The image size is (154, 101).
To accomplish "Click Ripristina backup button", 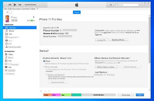I will [x=130, y=67].
